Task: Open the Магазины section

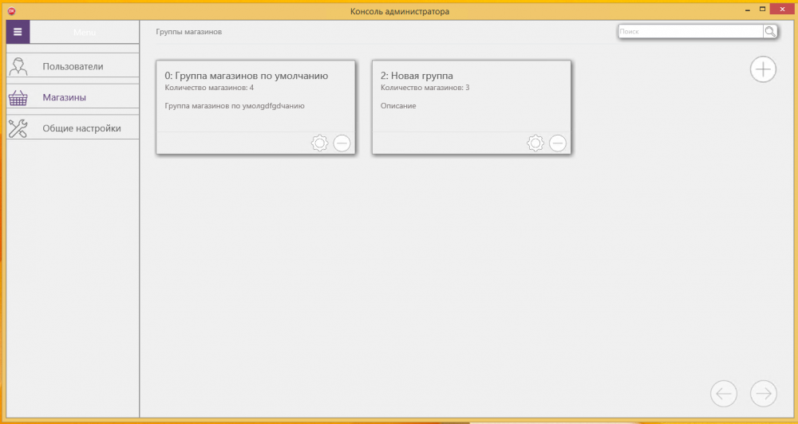Action: click(73, 97)
